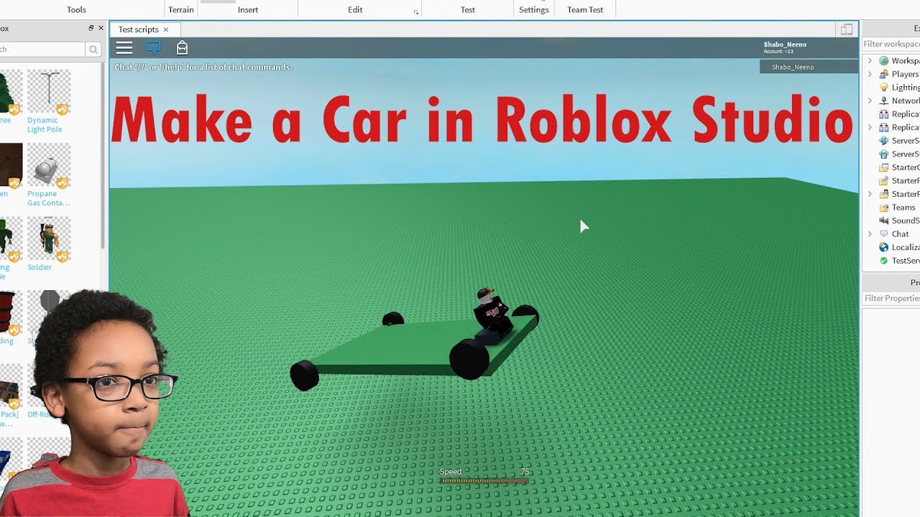Click the Terrain ribbon group label

pyautogui.click(x=181, y=10)
